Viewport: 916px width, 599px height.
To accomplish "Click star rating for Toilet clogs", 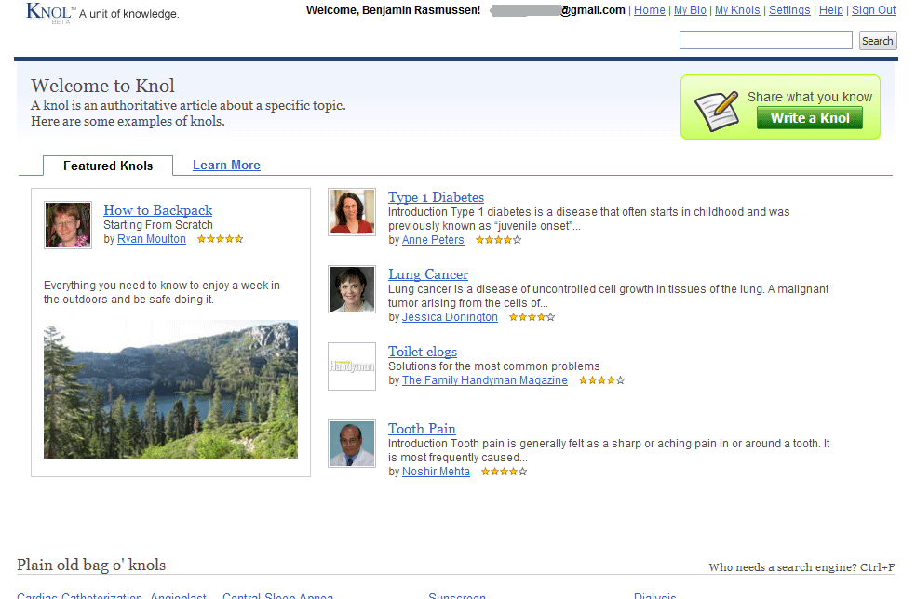I will (601, 380).
